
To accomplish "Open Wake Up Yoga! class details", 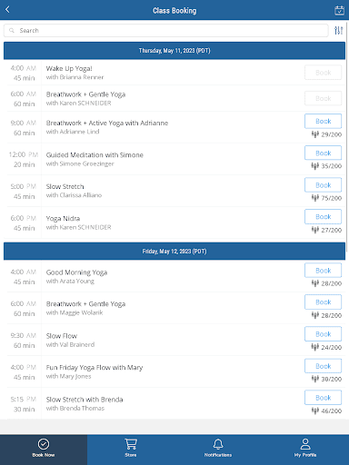I will pyautogui.click(x=174, y=73).
